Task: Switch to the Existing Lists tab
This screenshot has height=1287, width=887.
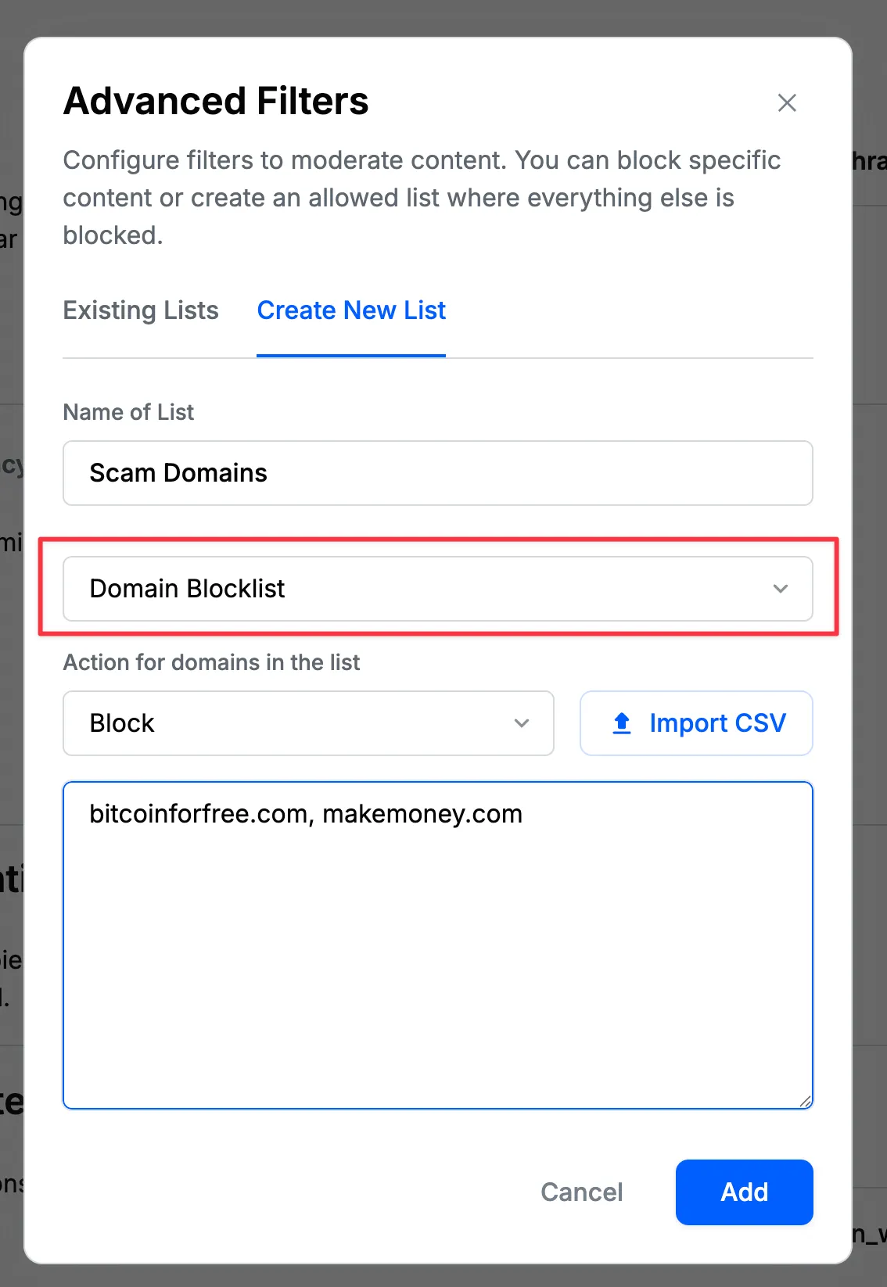Action: click(140, 310)
